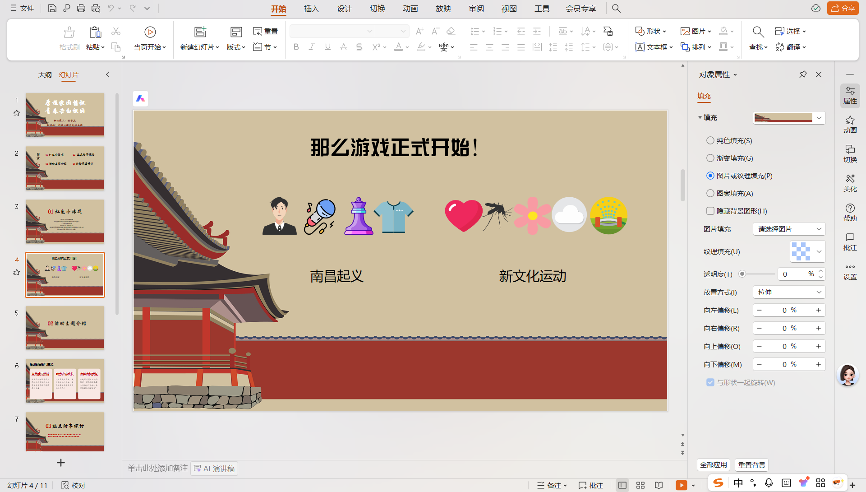Pin the Object Properties panel

(803, 74)
